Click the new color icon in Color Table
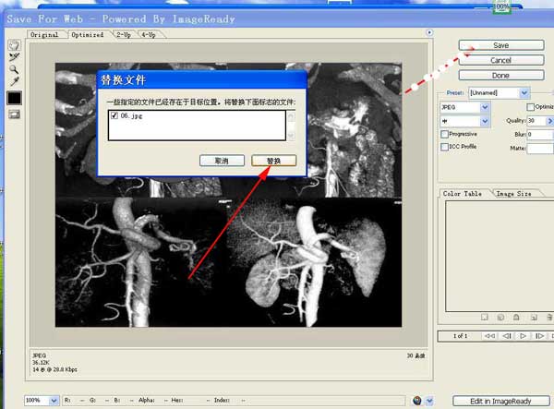 [x=534, y=318]
